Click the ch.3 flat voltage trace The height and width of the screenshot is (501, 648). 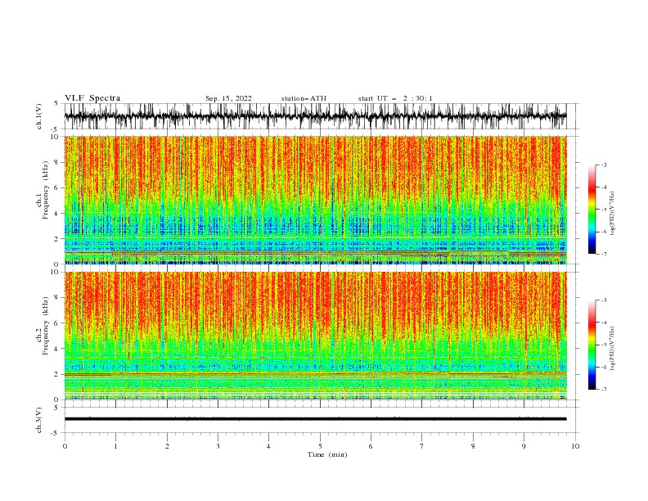(315, 419)
